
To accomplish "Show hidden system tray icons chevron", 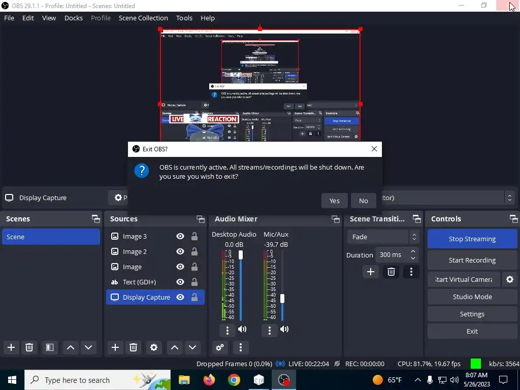I will (x=418, y=380).
